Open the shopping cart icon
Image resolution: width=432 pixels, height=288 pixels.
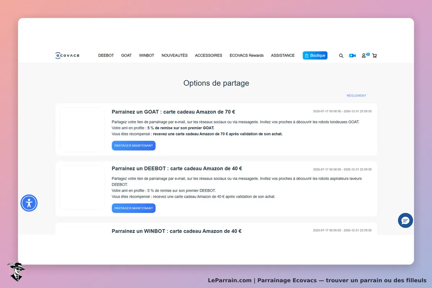point(375,56)
